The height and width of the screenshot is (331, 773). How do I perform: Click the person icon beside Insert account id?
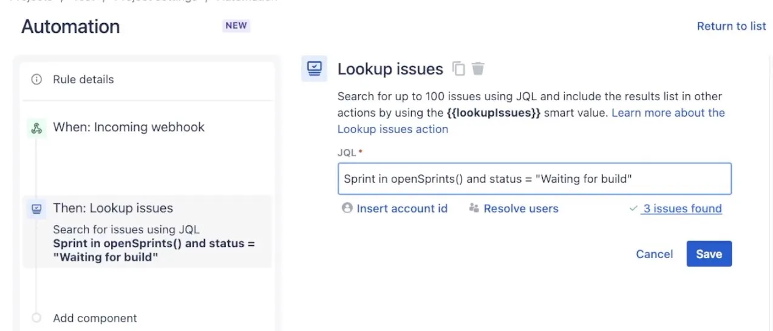(347, 208)
